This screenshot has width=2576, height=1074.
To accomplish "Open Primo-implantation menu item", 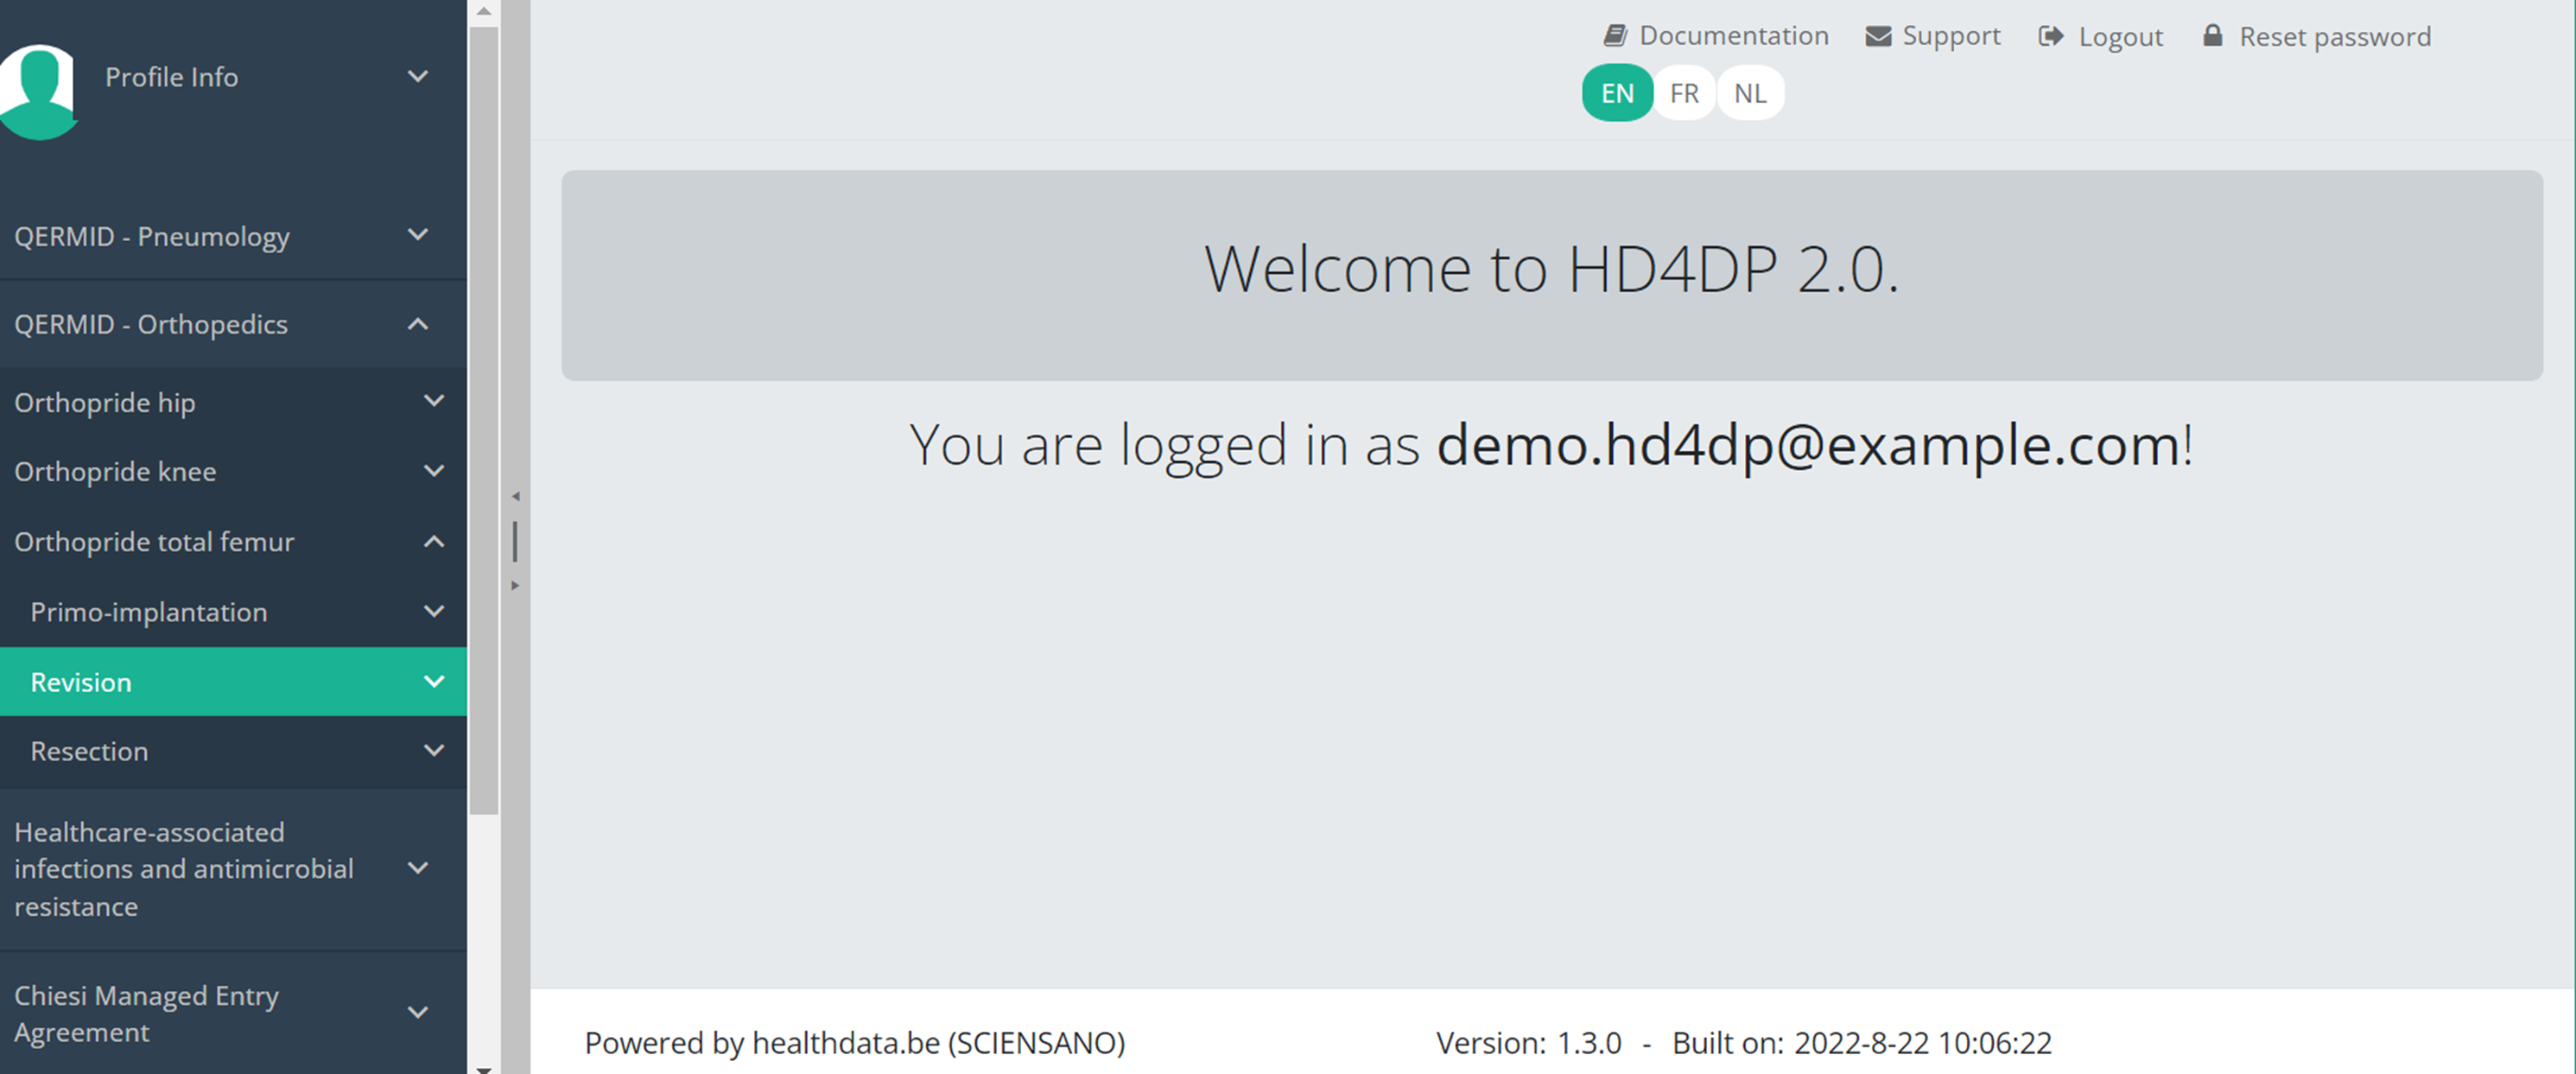I will [x=149, y=612].
